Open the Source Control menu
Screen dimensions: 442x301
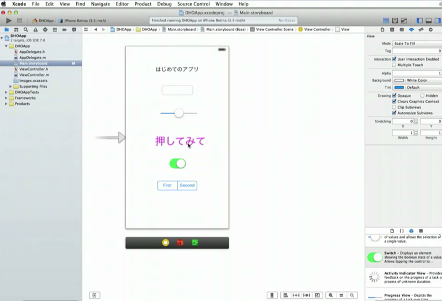click(x=193, y=4)
